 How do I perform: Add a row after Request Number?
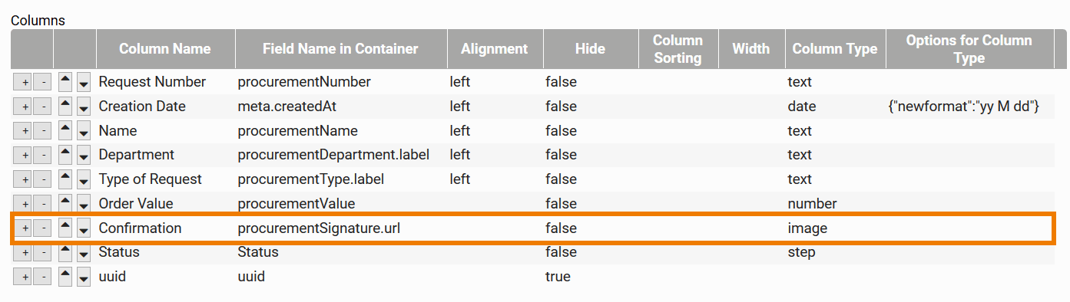(23, 83)
